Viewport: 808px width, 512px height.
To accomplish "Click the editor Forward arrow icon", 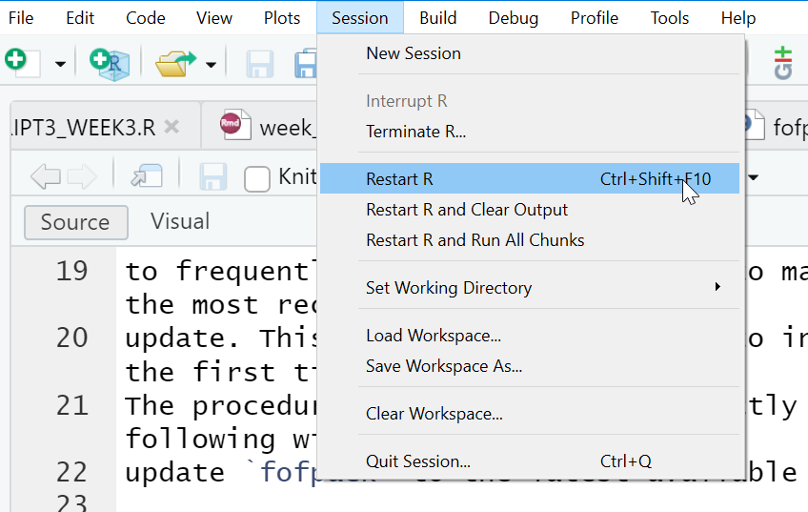I will tap(82, 176).
